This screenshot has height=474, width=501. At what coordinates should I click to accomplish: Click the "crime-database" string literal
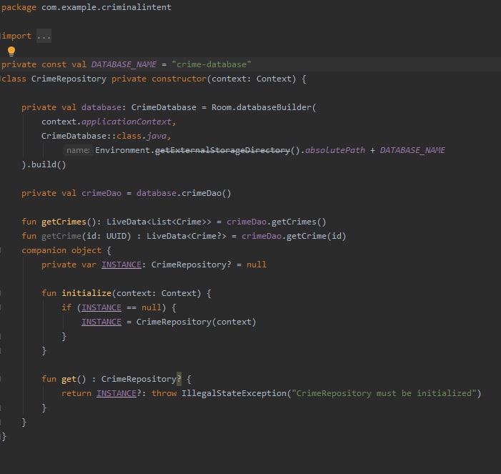click(212, 64)
